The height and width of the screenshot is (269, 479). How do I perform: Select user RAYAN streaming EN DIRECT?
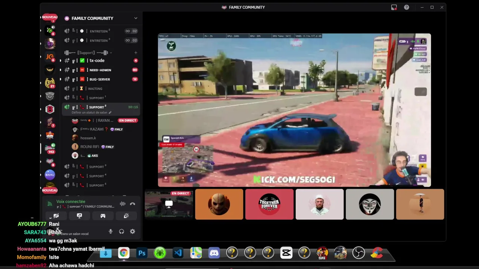[105, 120]
